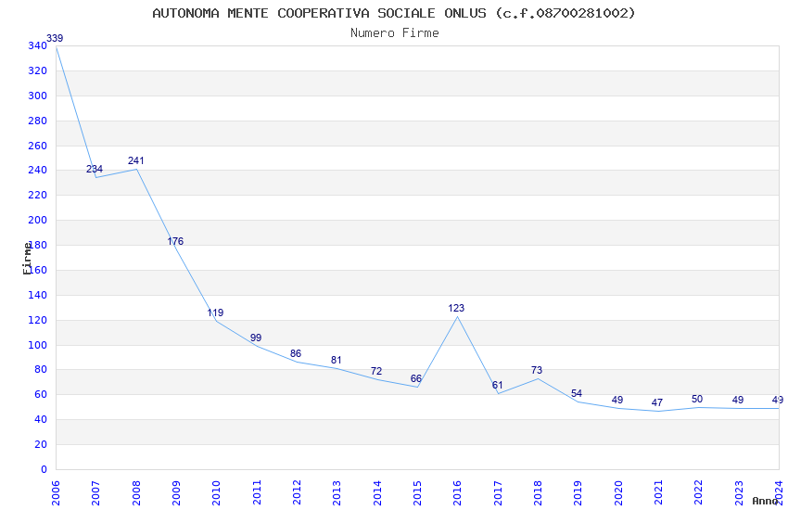Click the data label 119
This screenshot has height=510, width=788.
click(215, 313)
